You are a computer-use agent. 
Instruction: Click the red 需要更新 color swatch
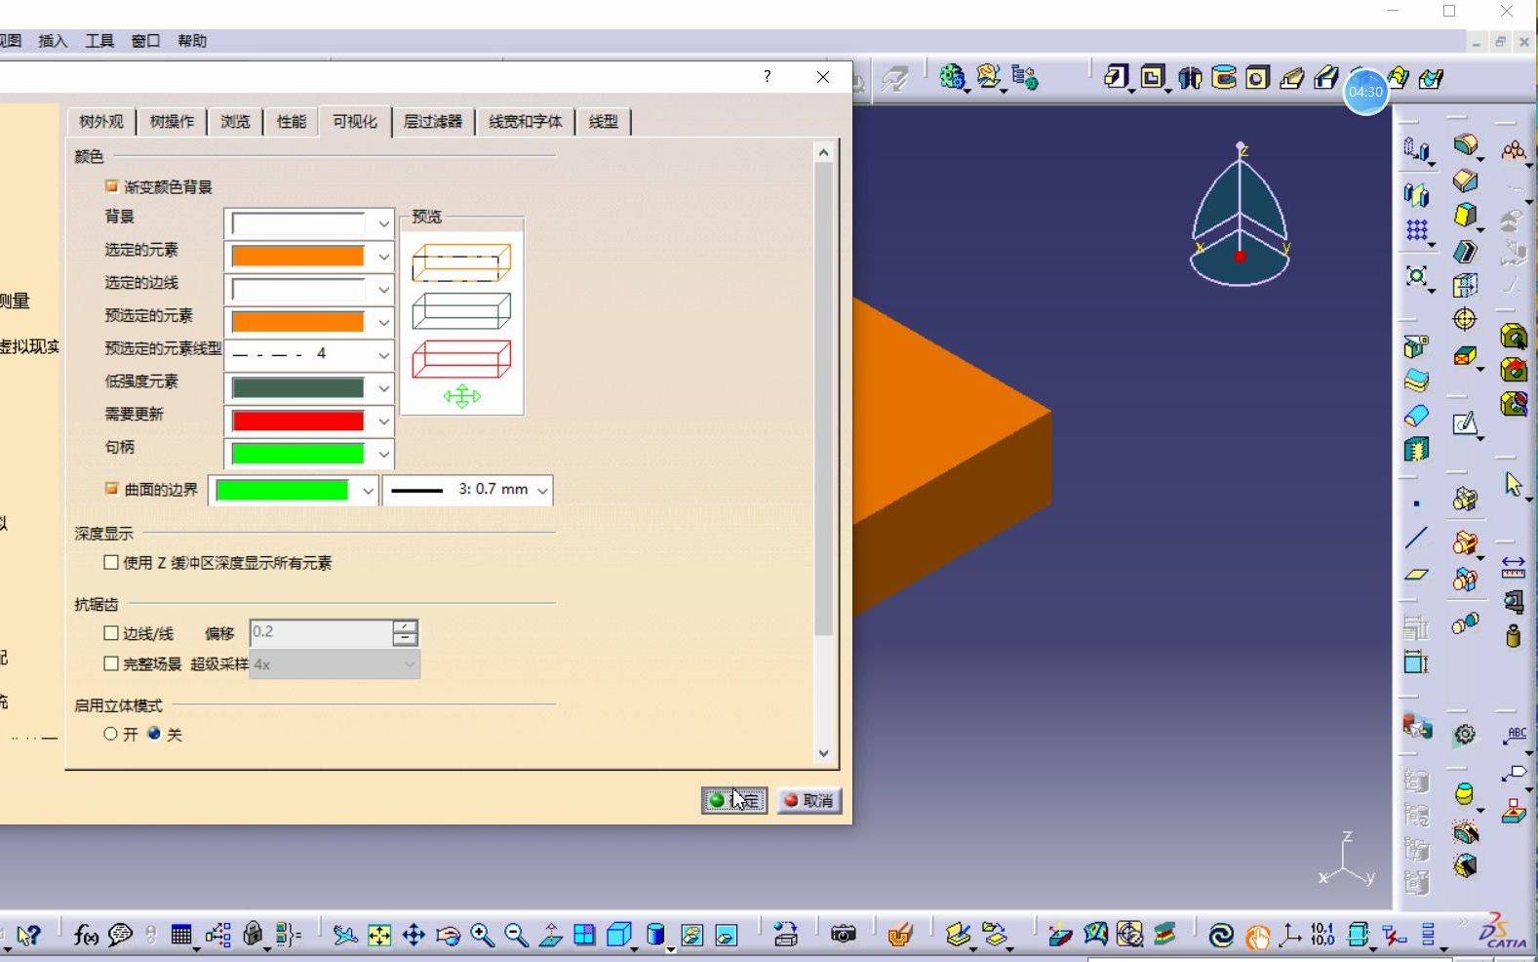pos(298,421)
